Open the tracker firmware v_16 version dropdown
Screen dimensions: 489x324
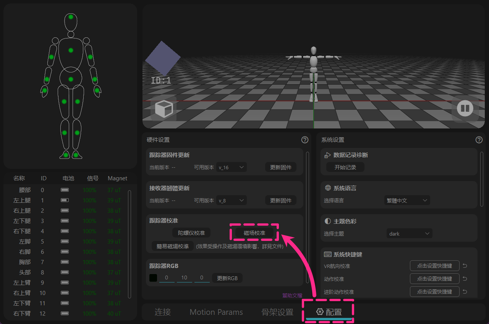tap(232, 167)
